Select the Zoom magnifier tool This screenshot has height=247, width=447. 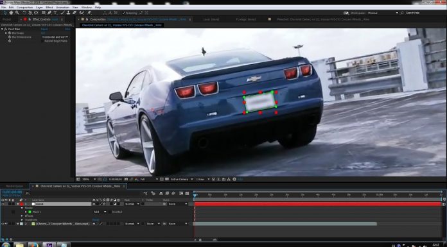coord(17,13)
